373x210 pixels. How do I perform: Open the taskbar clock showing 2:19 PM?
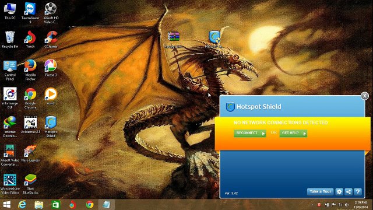[360, 205]
